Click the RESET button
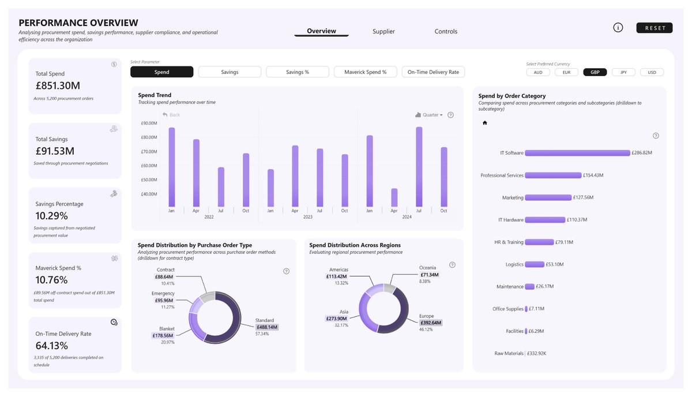Image resolution: width=692 pixels, height=397 pixels. pos(655,28)
